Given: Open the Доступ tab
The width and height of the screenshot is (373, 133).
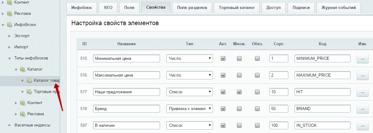Looking at the screenshot, I should click(x=274, y=7).
